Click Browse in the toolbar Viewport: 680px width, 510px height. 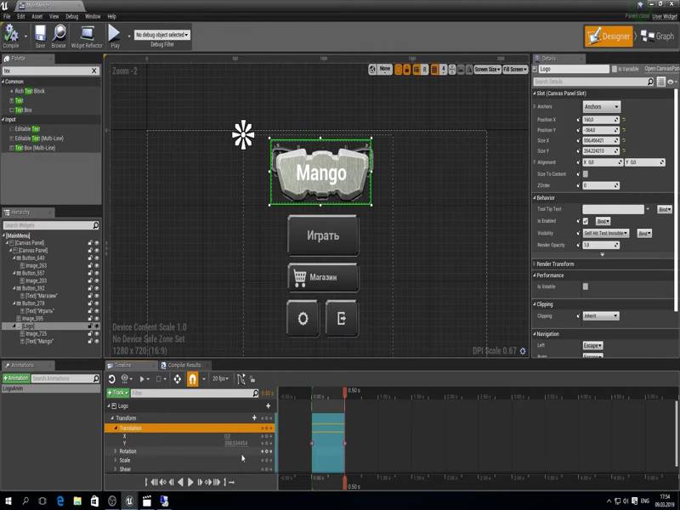59,34
